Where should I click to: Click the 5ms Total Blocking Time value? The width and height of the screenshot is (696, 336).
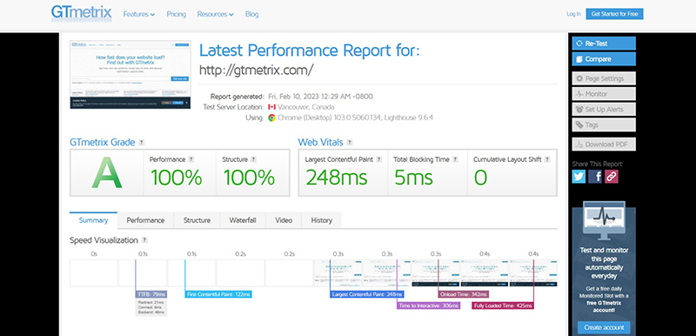click(x=413, y=178)
